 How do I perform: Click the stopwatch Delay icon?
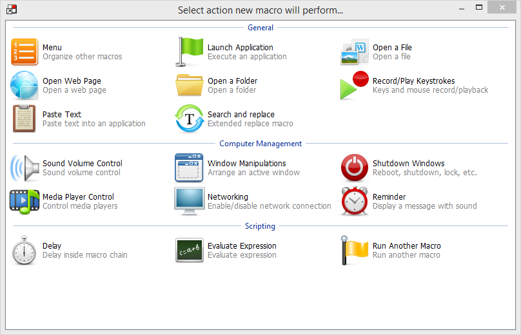tap(24, 250)
